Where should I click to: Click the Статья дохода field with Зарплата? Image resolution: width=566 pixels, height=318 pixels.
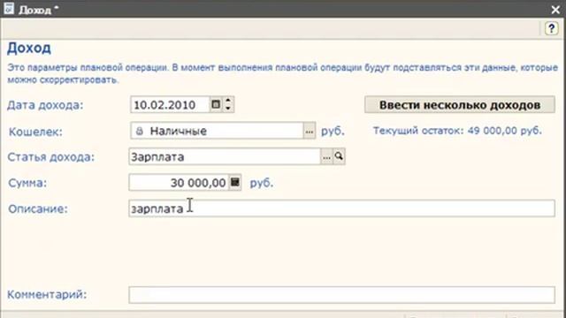tap(225, 157)
